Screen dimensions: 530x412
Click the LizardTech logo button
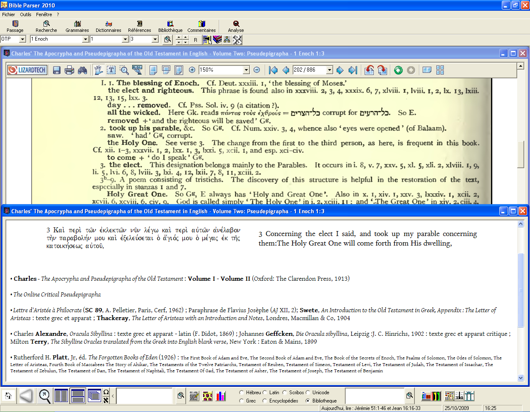tap(27, 70)
